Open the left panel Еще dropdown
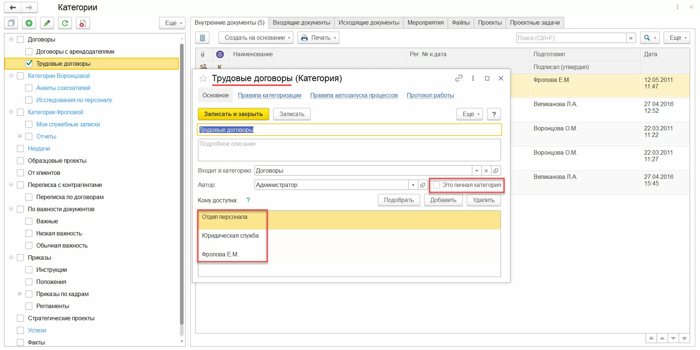Viewport: 700px width, 350px height. pyautogui.click(x=172, y=23)
